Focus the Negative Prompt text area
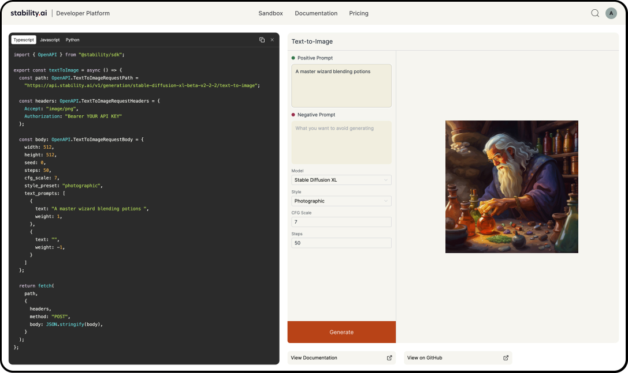 click(341, 142)
